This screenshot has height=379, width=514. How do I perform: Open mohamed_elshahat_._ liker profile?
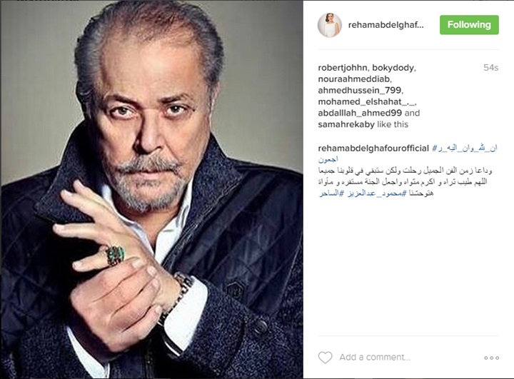pyautogui.click(x=366, y=101)
